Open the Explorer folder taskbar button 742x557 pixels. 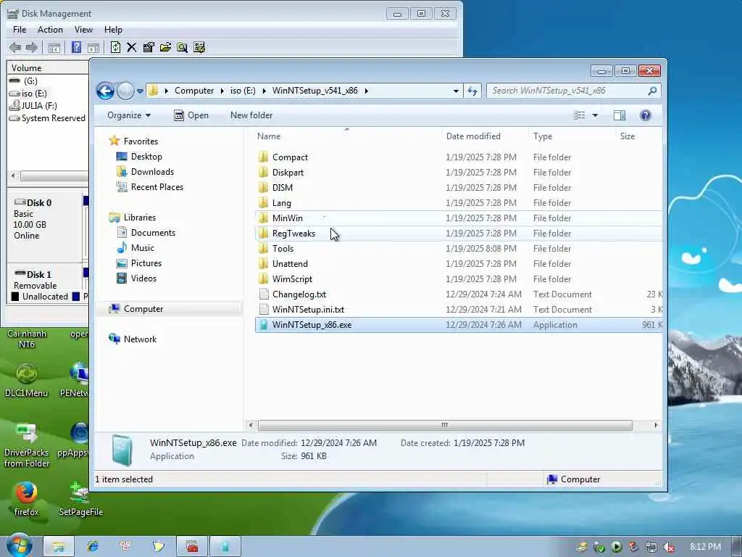pyautogui.click(x=58, y=547)
